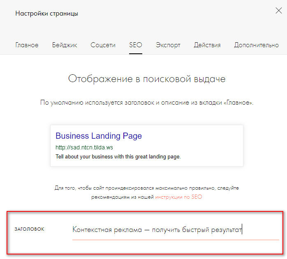Click the Business Landing Page preview title
The image size is (287, 259).
point(99,136)
